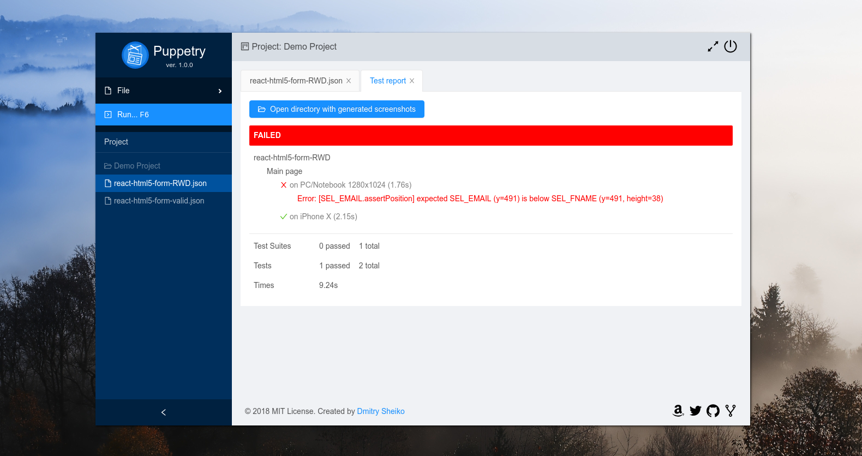Click the project board icon beside Project title
This screenshot has width=862, height=456.
coord(245,47)
